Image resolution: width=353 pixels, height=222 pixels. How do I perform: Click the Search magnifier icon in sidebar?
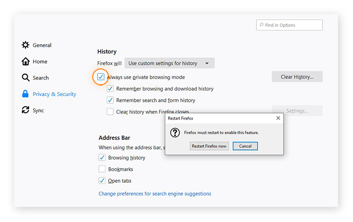point(26,77)
